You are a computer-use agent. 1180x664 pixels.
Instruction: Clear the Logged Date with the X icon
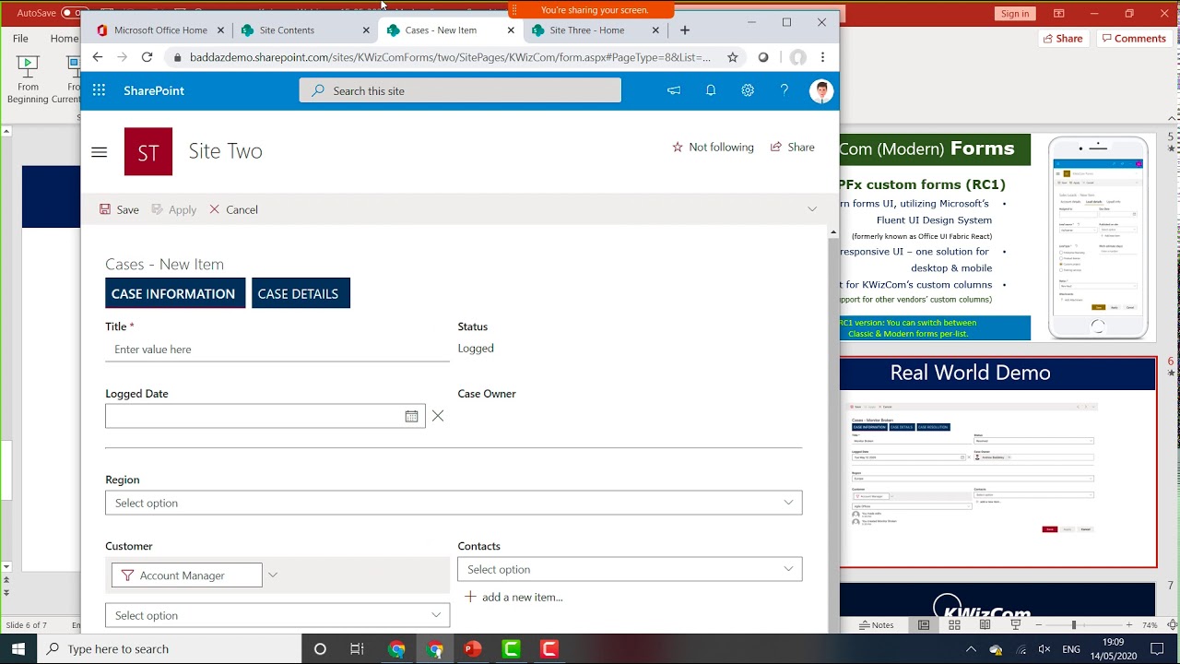click(438, 416)
